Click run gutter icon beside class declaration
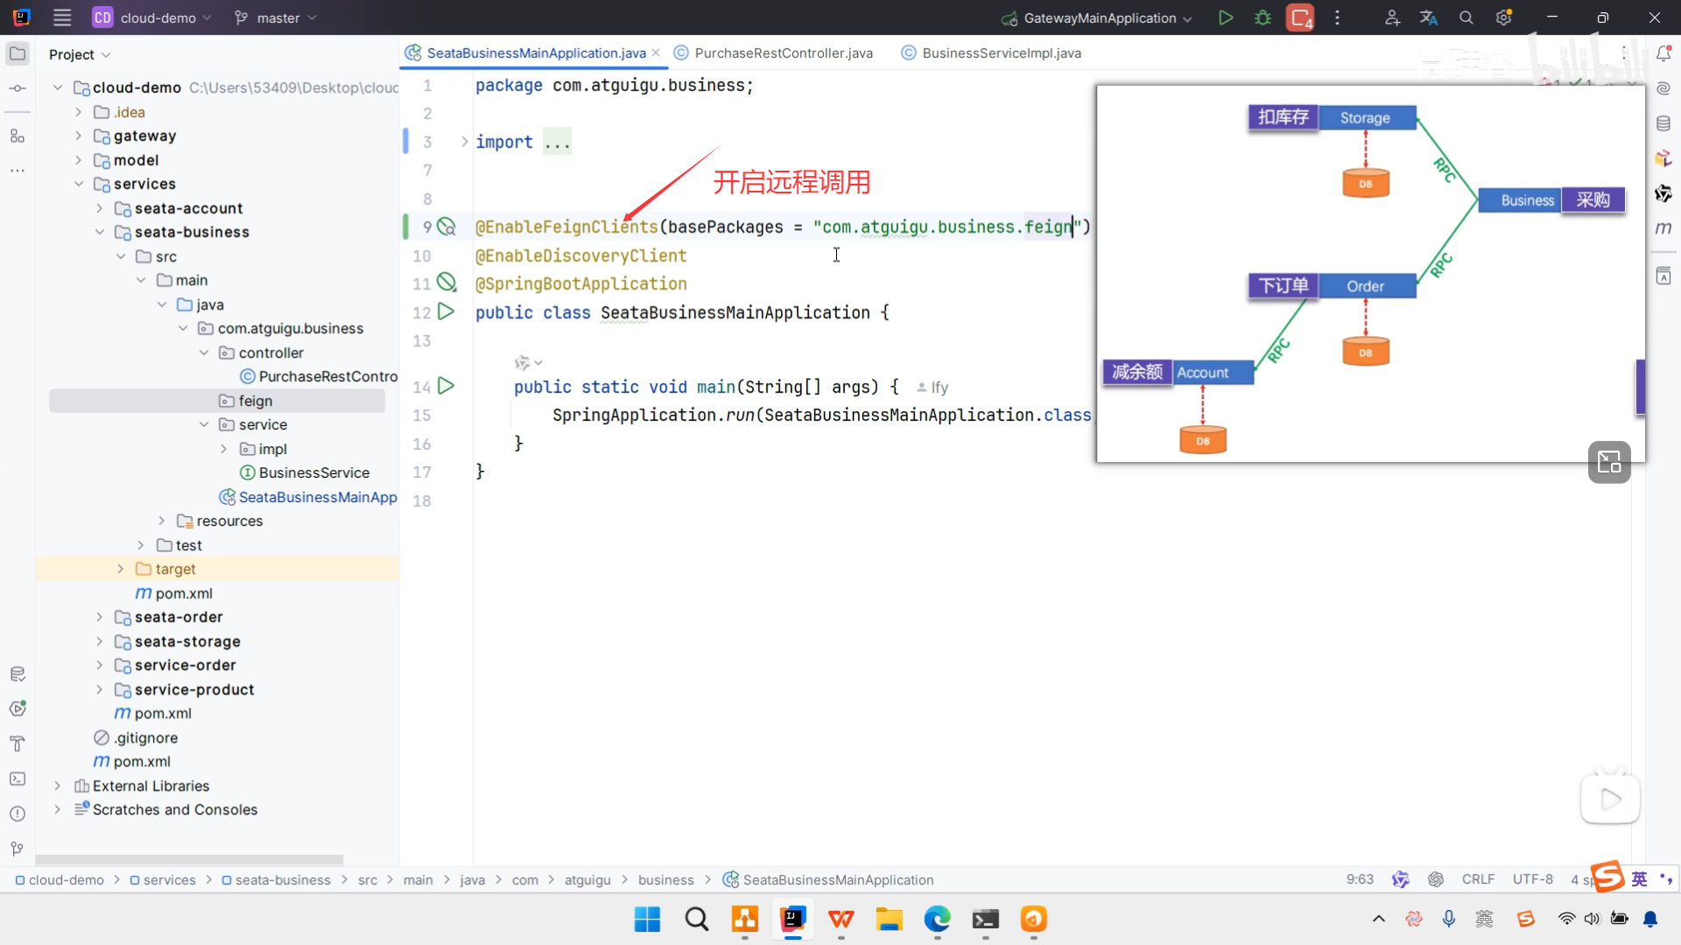 coord(446,311)
